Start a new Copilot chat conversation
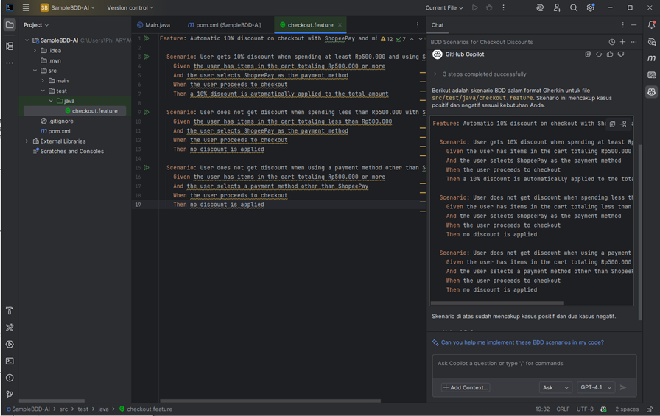Viewport: 660px width, 416px height. point(622,42)
